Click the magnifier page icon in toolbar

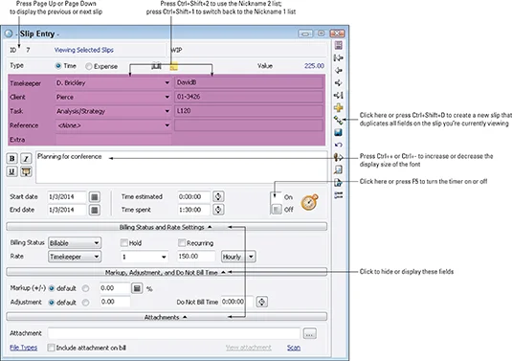(x=339, y=169)
